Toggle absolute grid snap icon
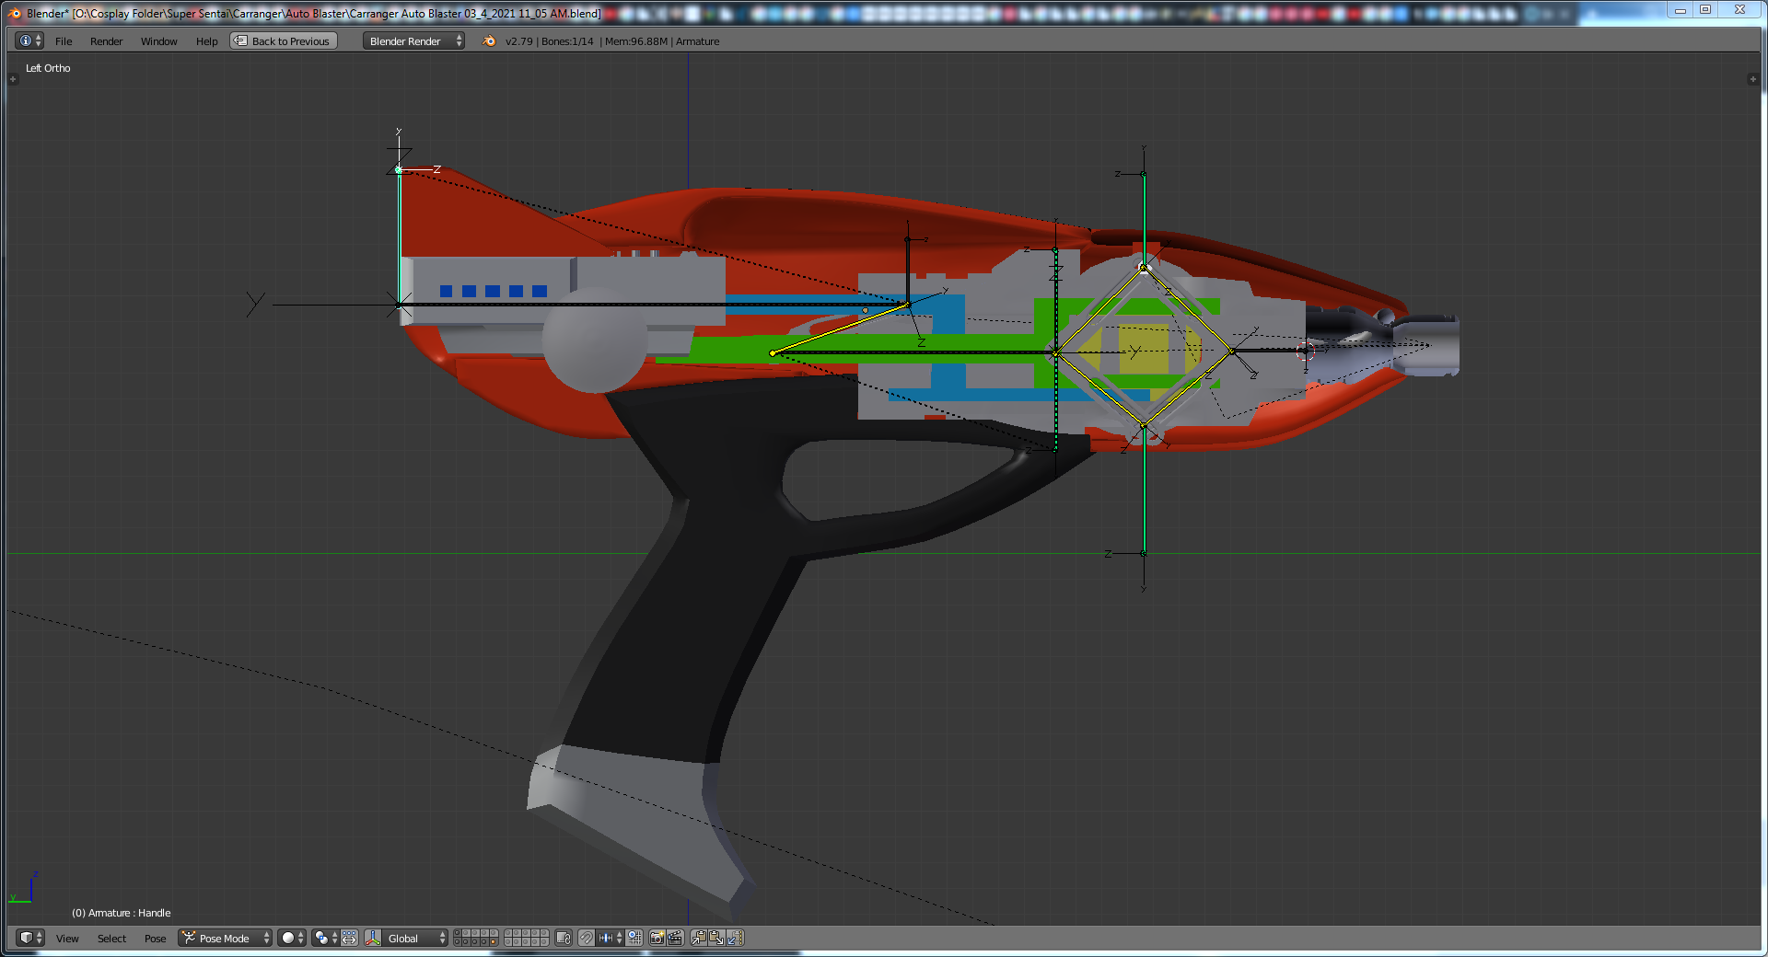 pos(634,938)
